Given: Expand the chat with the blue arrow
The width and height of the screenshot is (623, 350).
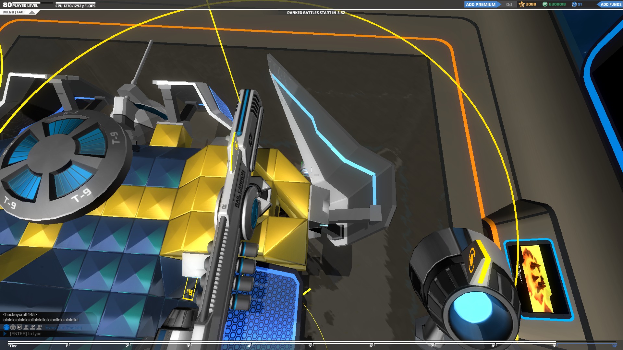Looking at the screenshot, I should coord(5,334).
